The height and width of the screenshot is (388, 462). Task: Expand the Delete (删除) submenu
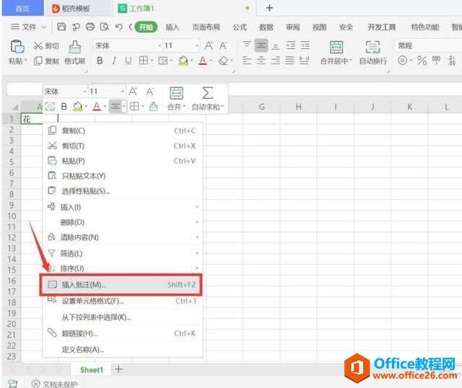123,222
